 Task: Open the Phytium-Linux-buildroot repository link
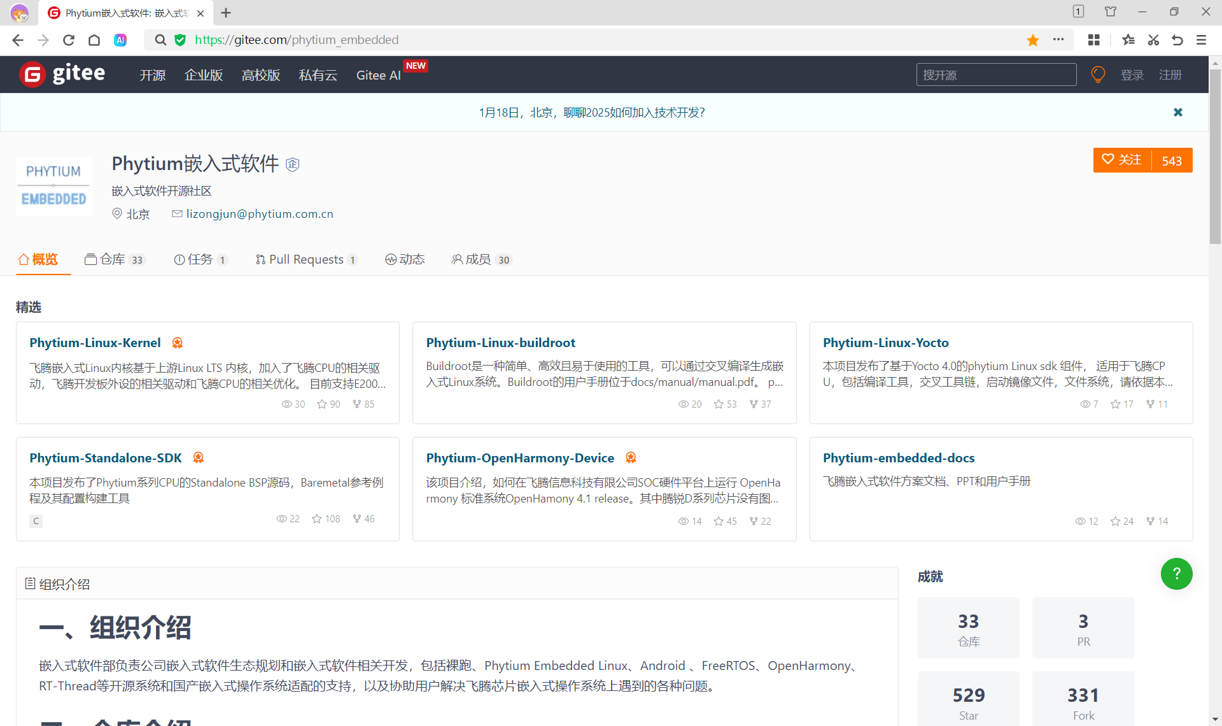pyautogui.click(x=500, y=343)
